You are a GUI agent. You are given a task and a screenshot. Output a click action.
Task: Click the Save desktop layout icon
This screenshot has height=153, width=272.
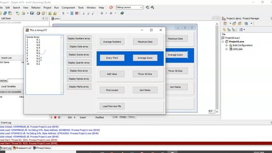(x=147, y=7)
